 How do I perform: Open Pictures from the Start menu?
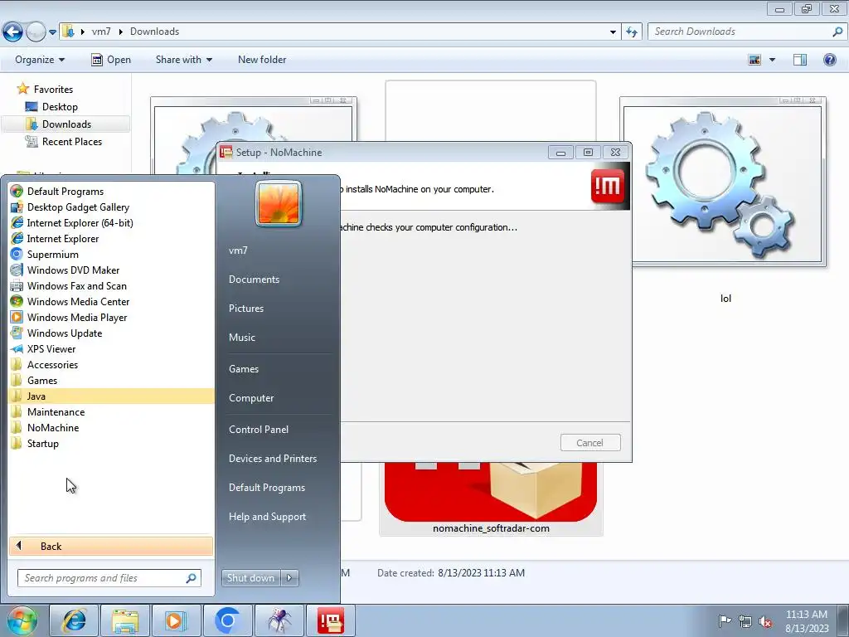point(245,309)
